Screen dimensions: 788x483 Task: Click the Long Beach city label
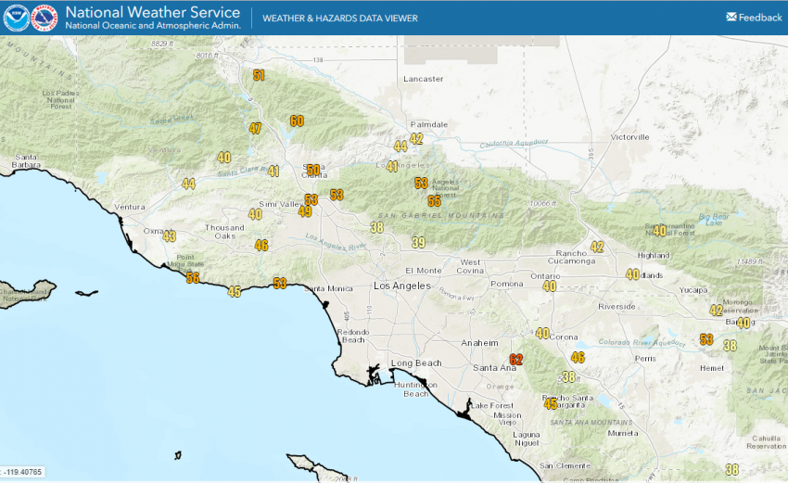[416, 362]
